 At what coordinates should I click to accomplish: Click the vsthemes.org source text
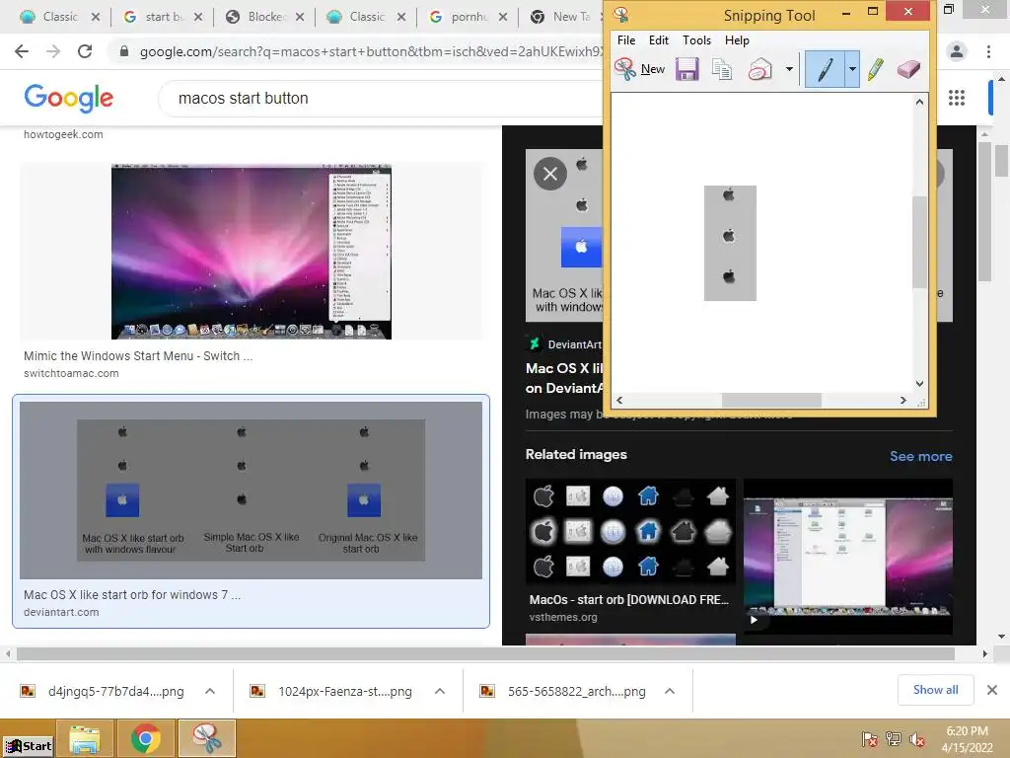click(563, 617)
